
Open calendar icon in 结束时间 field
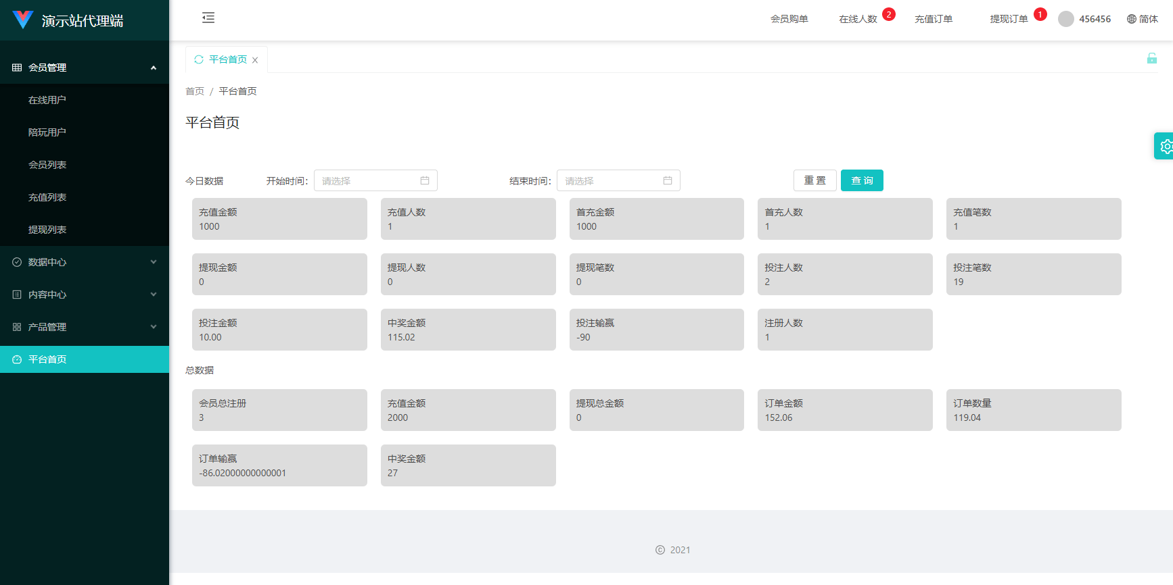click(668, 180)
